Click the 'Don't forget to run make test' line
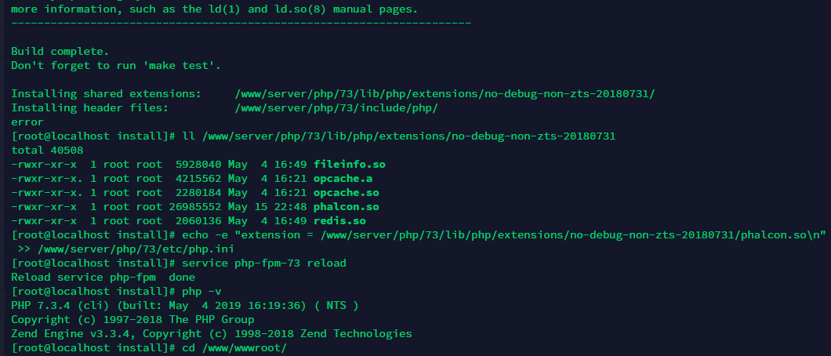831x356 pixels. pyautogui.click(x=116, y=66)
